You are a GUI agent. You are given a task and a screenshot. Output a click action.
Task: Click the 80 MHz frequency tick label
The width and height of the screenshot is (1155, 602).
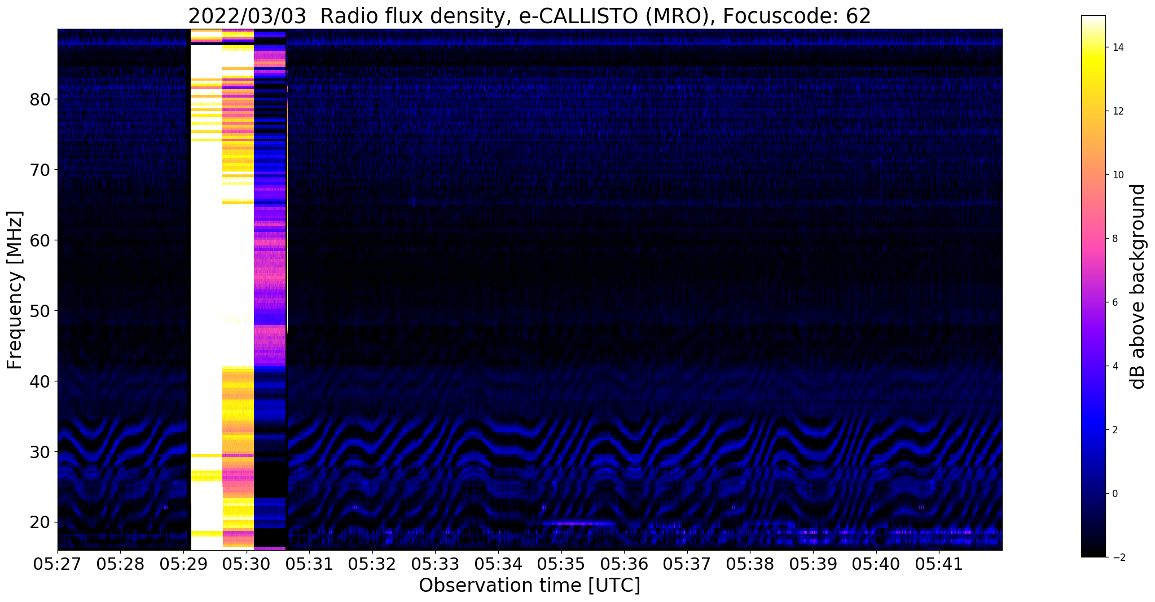point(40,99)
